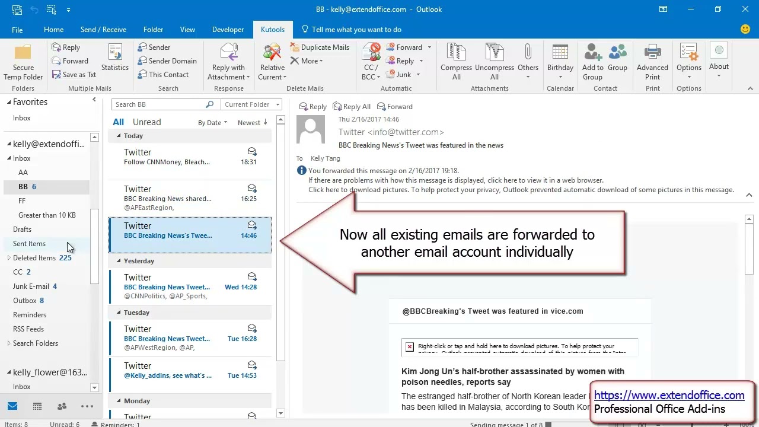This screenshot has width=759, height=427.
Task: Open Statistics tool
Action: [115, 58]
